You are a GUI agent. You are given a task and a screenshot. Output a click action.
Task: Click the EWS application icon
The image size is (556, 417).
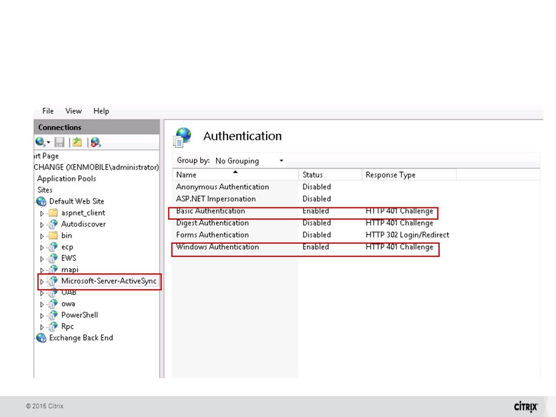coord(53,258)
